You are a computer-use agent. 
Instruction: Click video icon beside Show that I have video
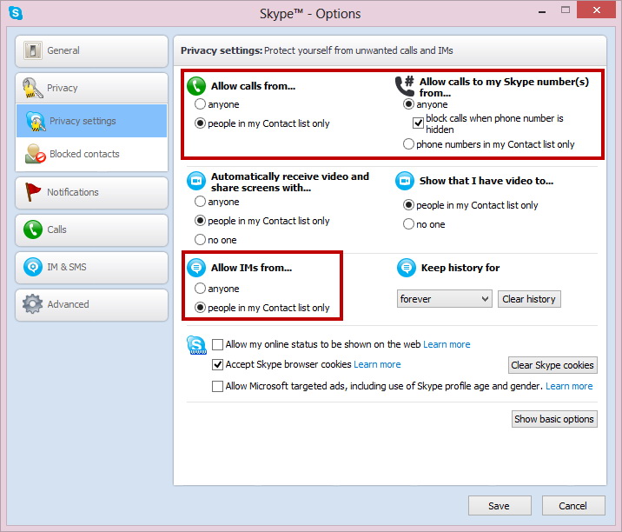[x=405, y=181]
